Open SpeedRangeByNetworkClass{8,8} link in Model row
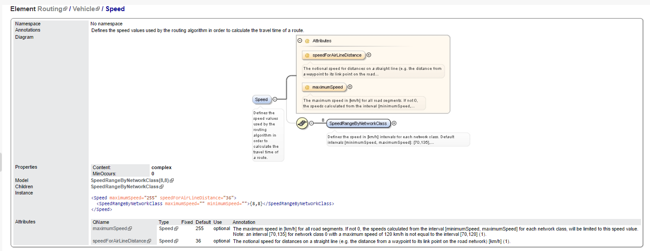Viewport: 650px width, 251px height. (x=130, y=181)
